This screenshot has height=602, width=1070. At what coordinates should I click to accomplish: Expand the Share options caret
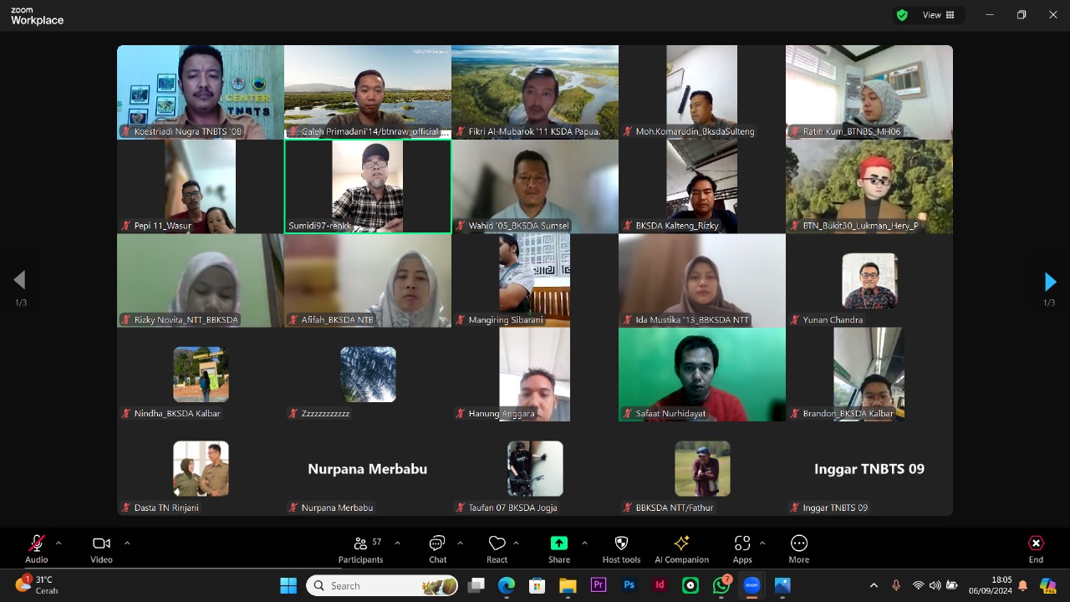click(583, 543)
